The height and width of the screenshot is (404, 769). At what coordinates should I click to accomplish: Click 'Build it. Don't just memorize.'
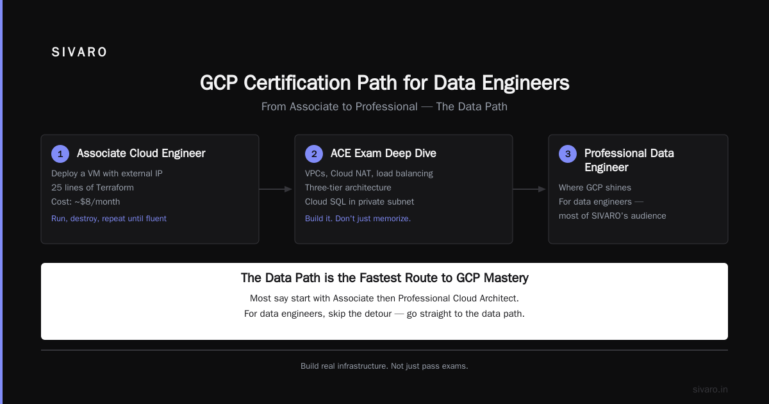click(358, 219)
